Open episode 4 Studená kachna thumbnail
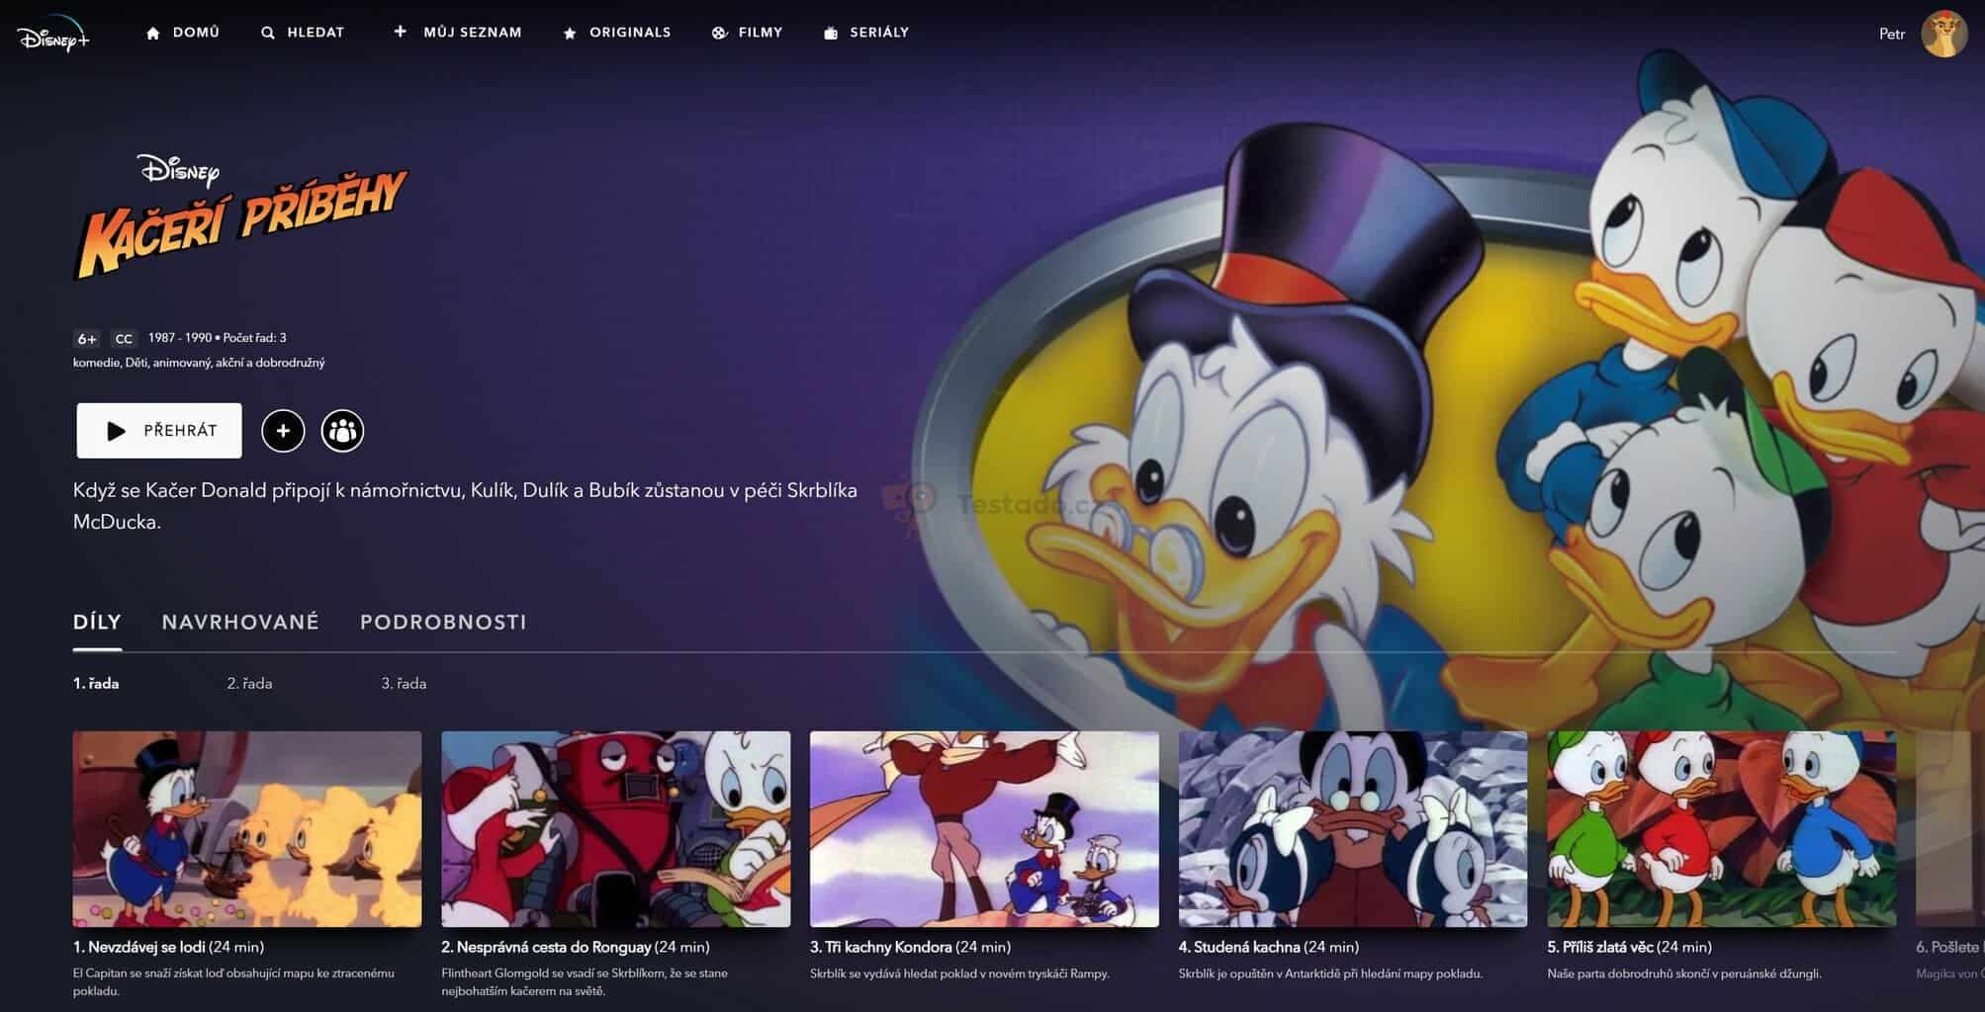The width and height of the screenshot is (1985, 1012). 1353,829
